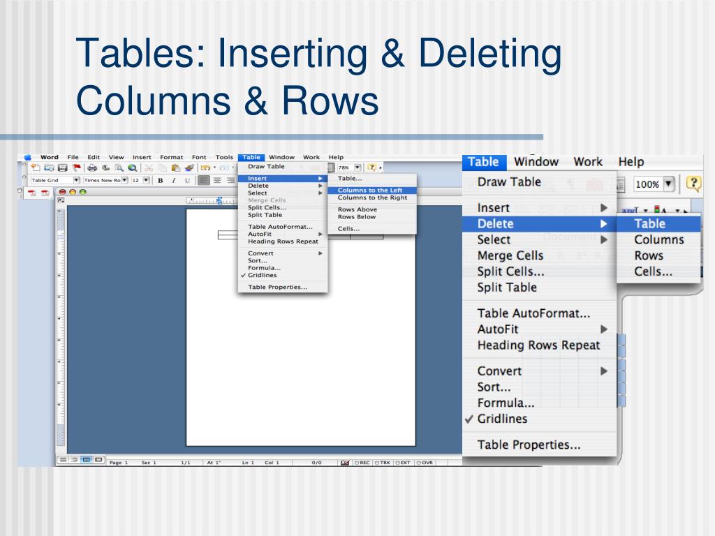Open the File menu in menu bar

tap(73, 157)
